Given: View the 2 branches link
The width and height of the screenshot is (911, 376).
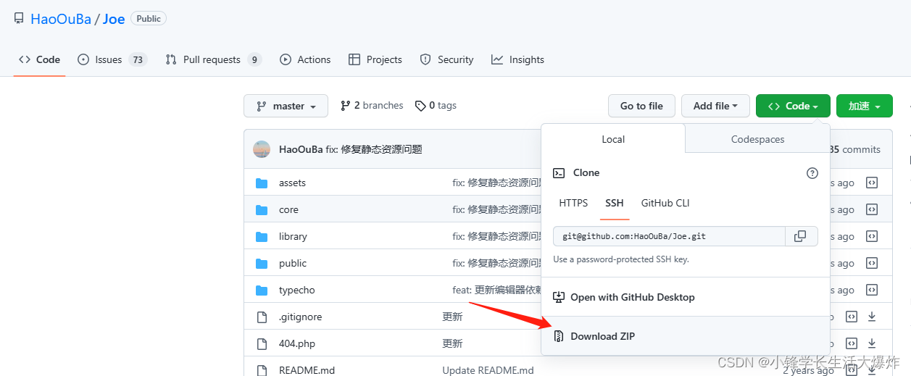Looking at the screenshot, I should point(372,105).
